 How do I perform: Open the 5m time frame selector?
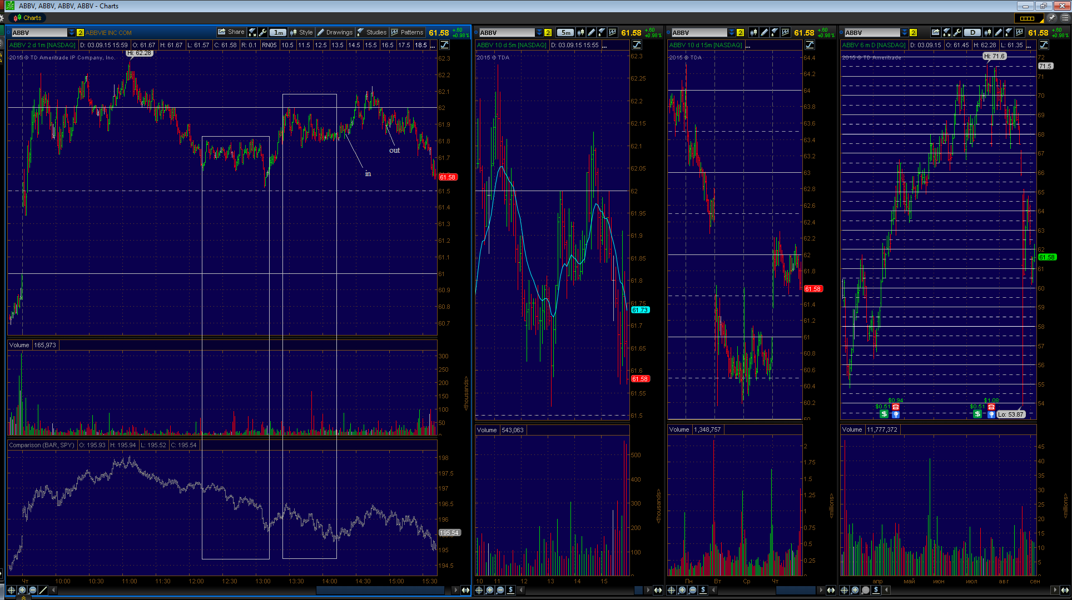click(x=566, y=33)
